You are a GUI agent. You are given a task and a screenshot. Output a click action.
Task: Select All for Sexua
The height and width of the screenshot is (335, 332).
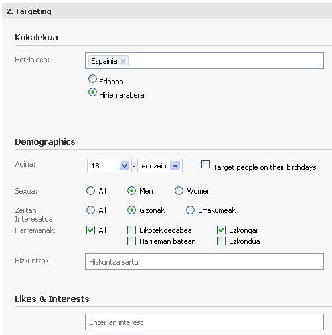click(x=90, y=190)
